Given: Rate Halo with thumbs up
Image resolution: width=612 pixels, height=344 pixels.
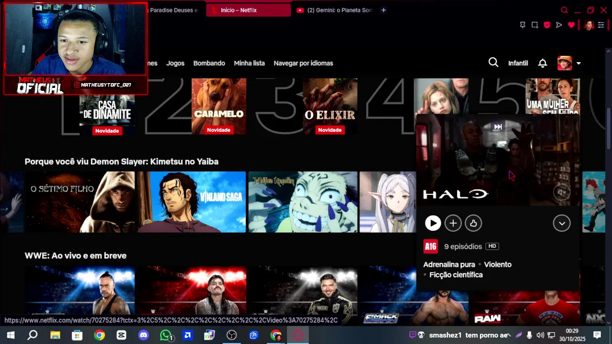Looking at the screenshot, I should (473, 223).
